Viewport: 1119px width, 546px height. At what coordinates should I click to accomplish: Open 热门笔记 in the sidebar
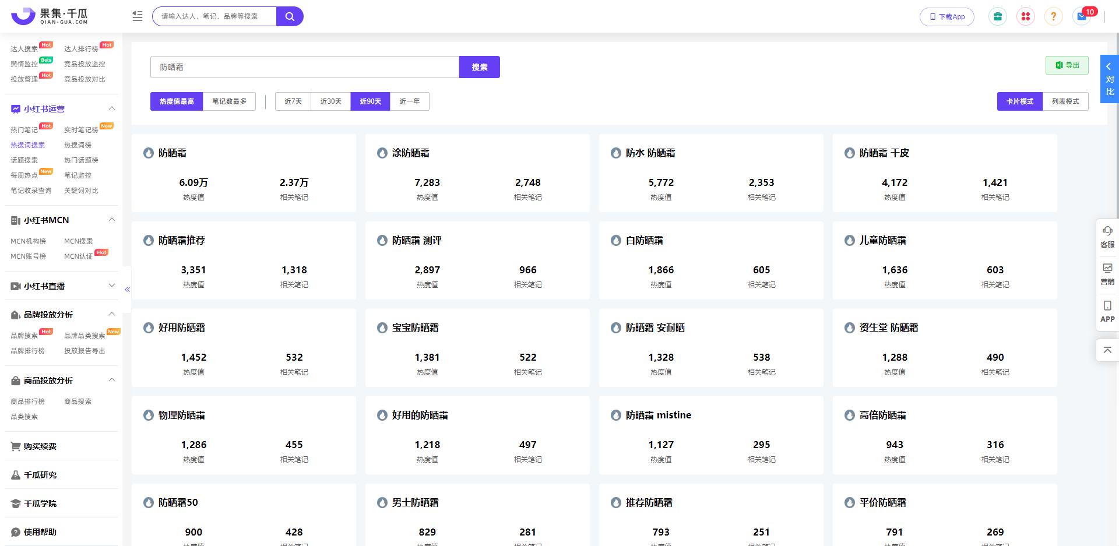pos(24,130)
